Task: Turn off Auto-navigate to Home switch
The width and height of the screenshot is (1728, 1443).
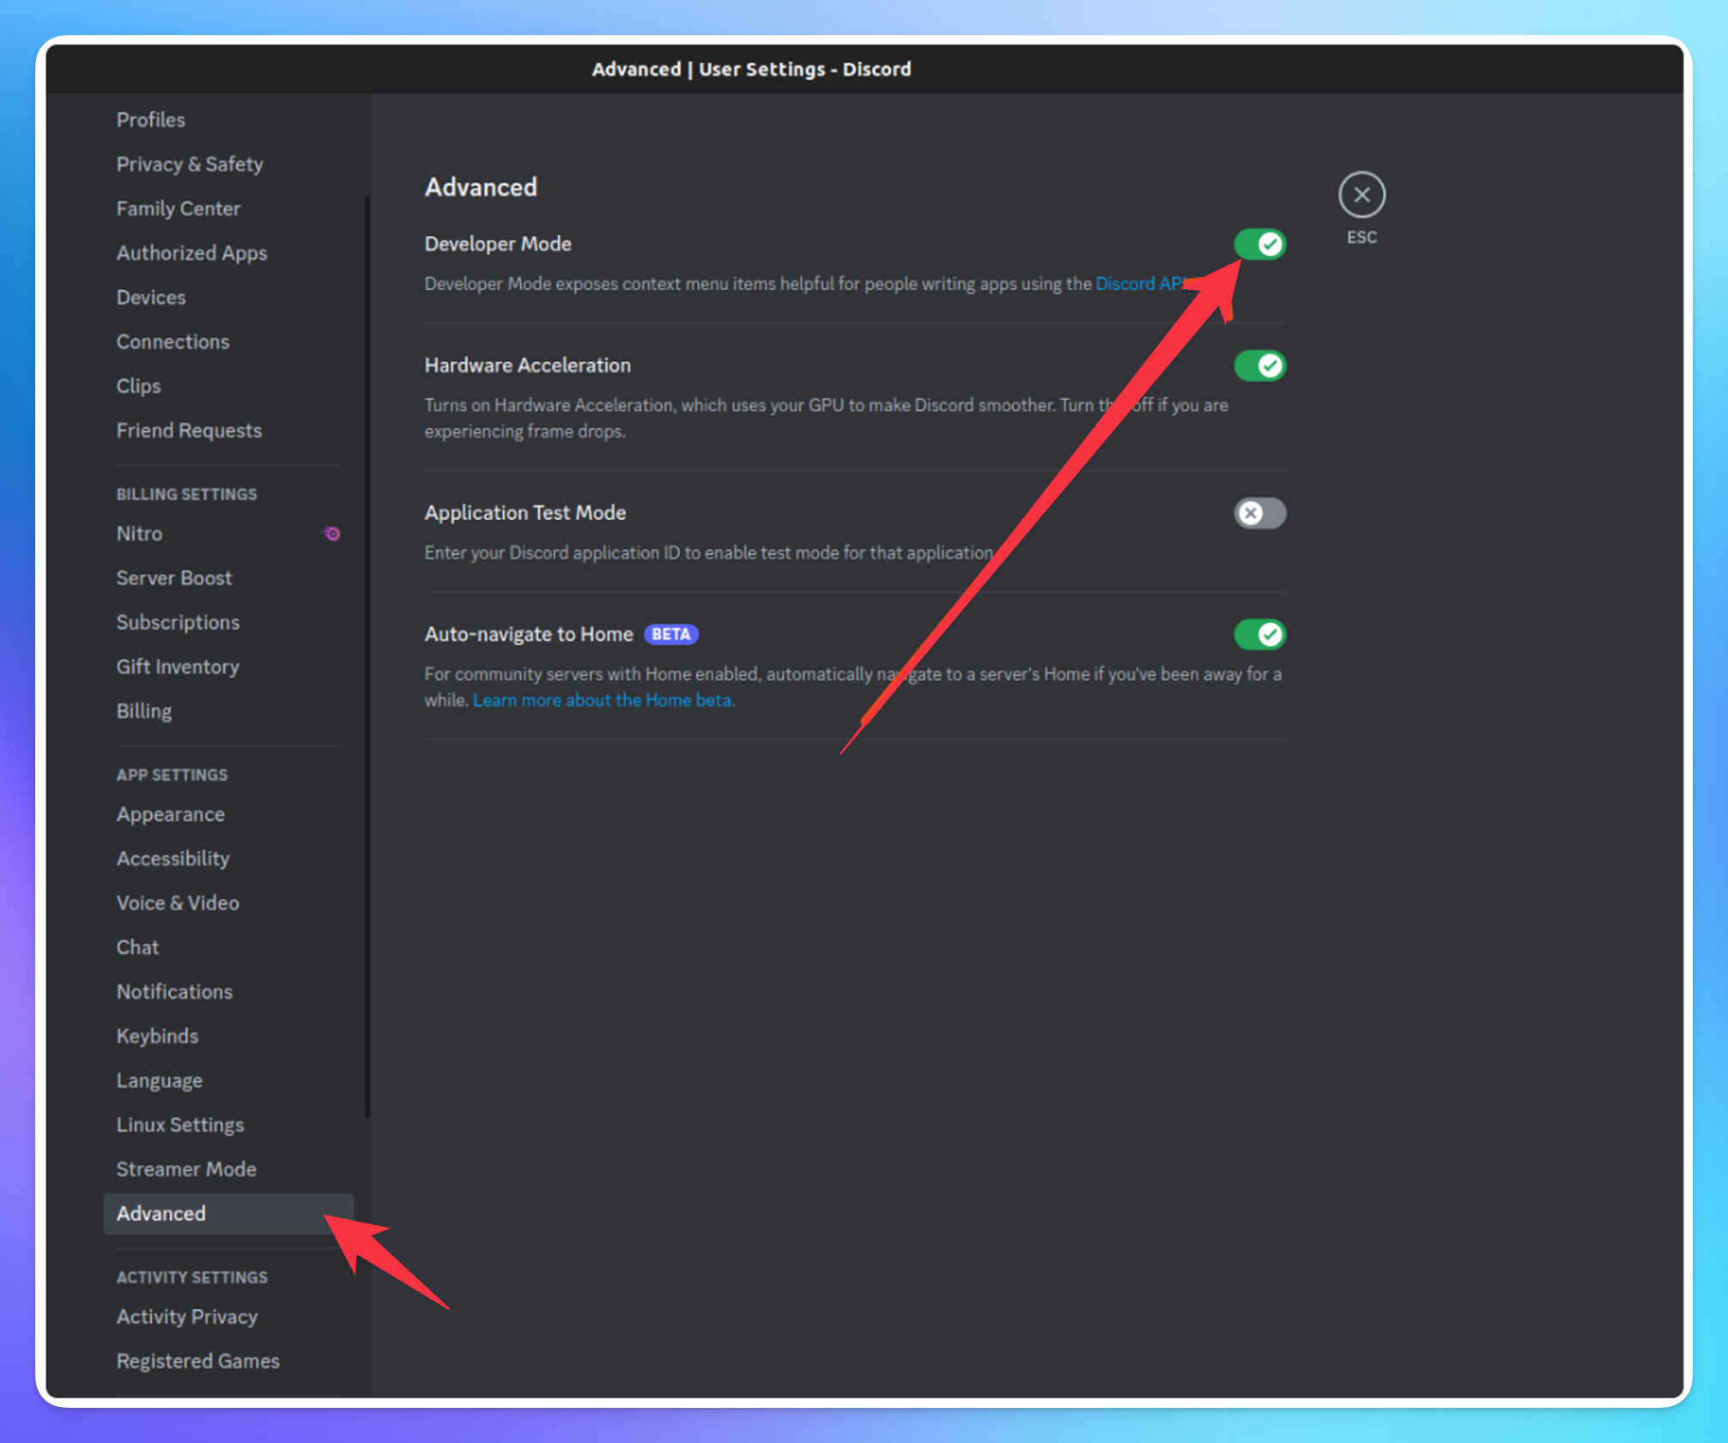Action: pos(1259,635)
